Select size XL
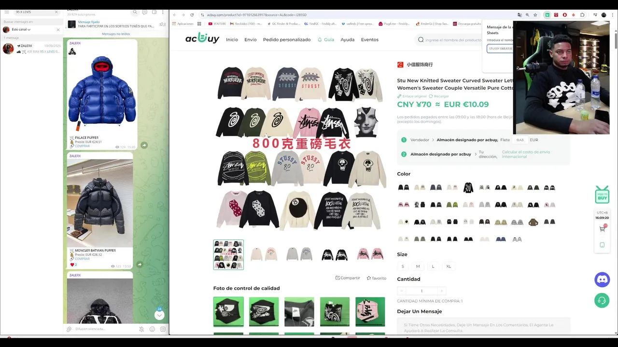 pos(449,266)
